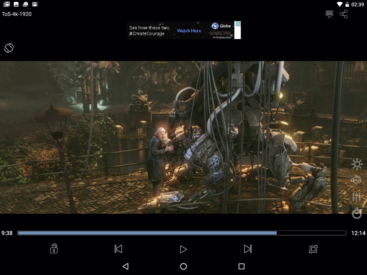
Task: Seek using the playback progress bar
Action: point(183,233)
